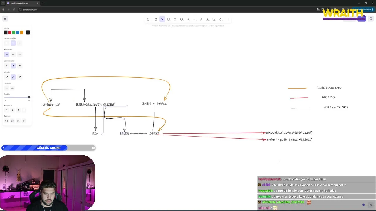Select the Diamond shape tool
This screenshot has height=211, width=376.
(175, 19)
